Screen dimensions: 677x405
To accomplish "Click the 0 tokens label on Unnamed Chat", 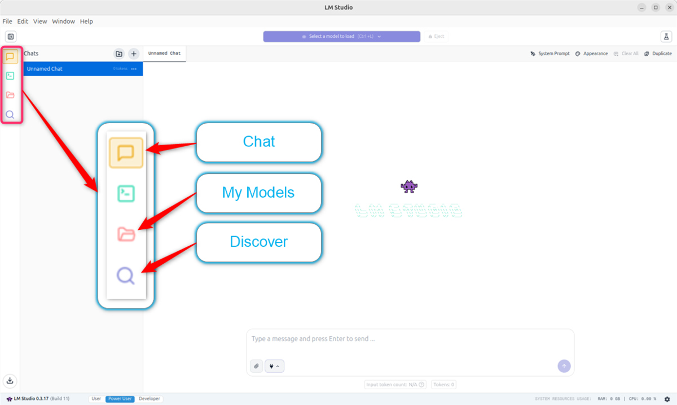I will click(120, 69).
